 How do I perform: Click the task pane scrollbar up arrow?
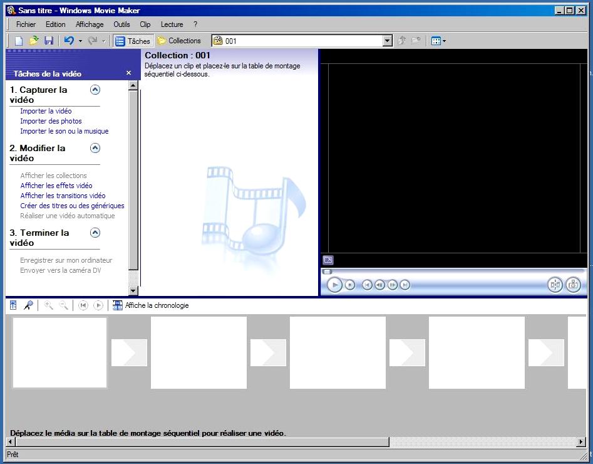click(x=133, y=86)
